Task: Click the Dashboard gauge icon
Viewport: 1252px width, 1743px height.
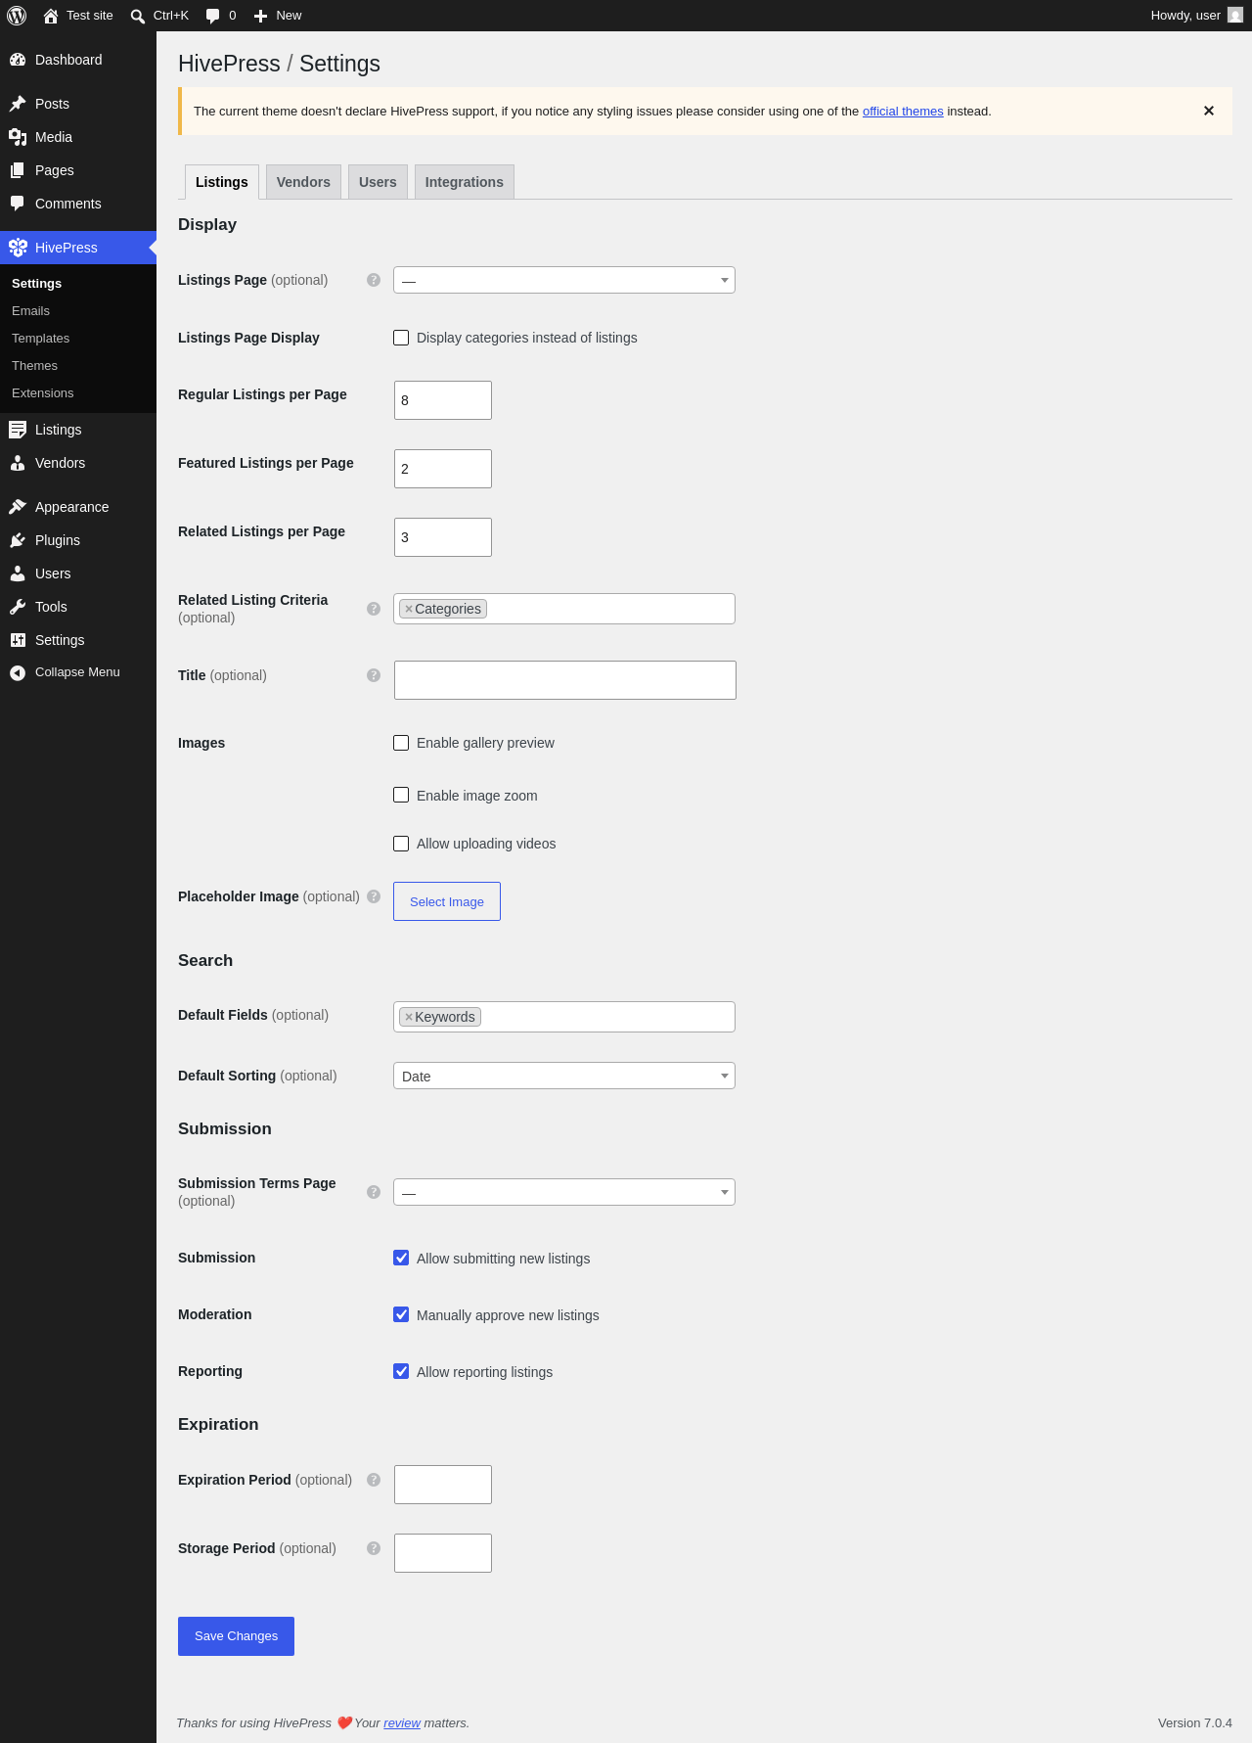Action: (18, 60)
